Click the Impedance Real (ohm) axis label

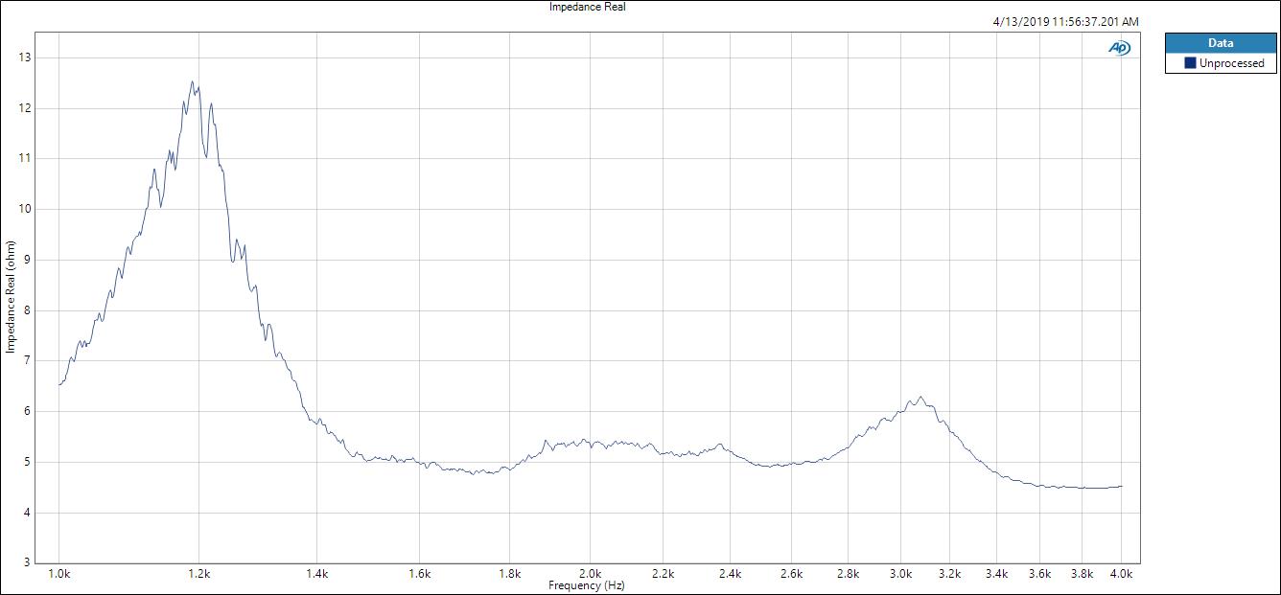(11, 297)
